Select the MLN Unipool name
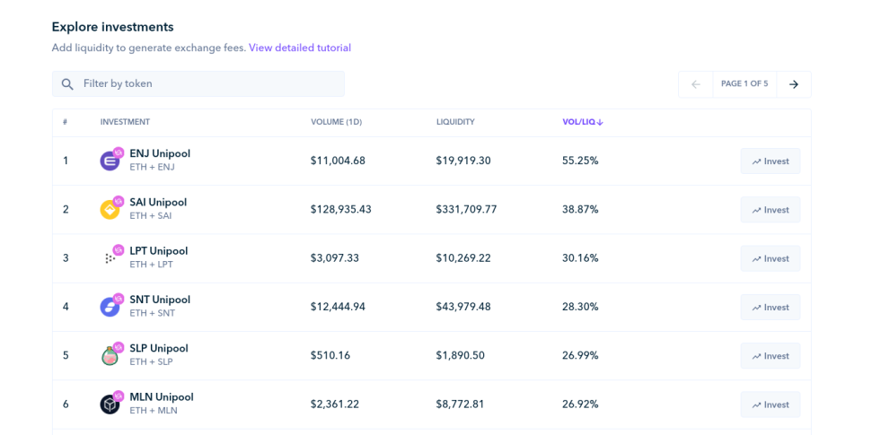This screenshot has height=435, width=872. point(162,397)
